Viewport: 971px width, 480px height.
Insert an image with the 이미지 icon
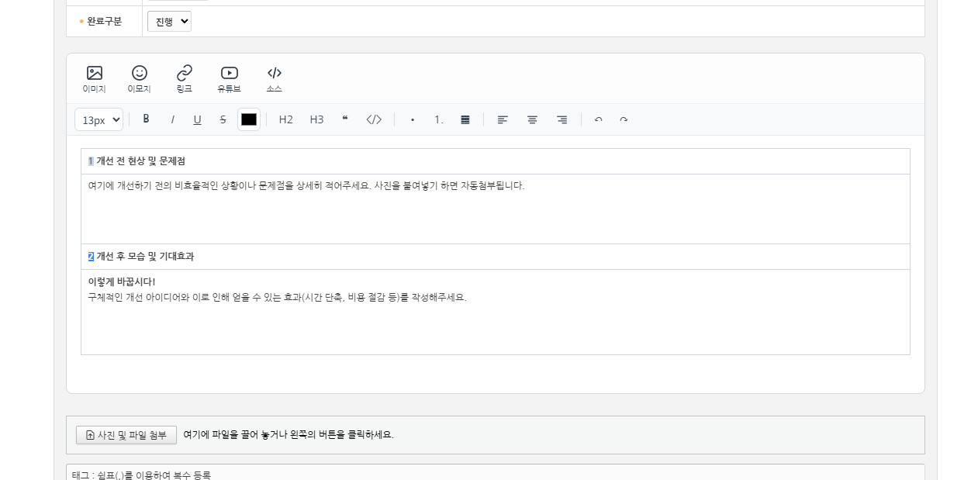(x=95, y=79)
